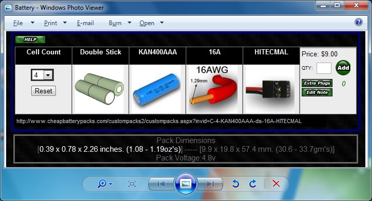Click into the QTY field
The height and width of the screenshot is (201, 372).
point(324,68)
